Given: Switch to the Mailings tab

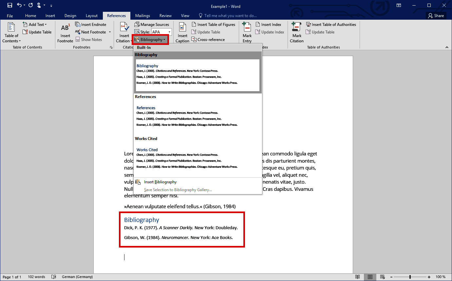Looking at the screenshot, I should click(x=142, y=15).
